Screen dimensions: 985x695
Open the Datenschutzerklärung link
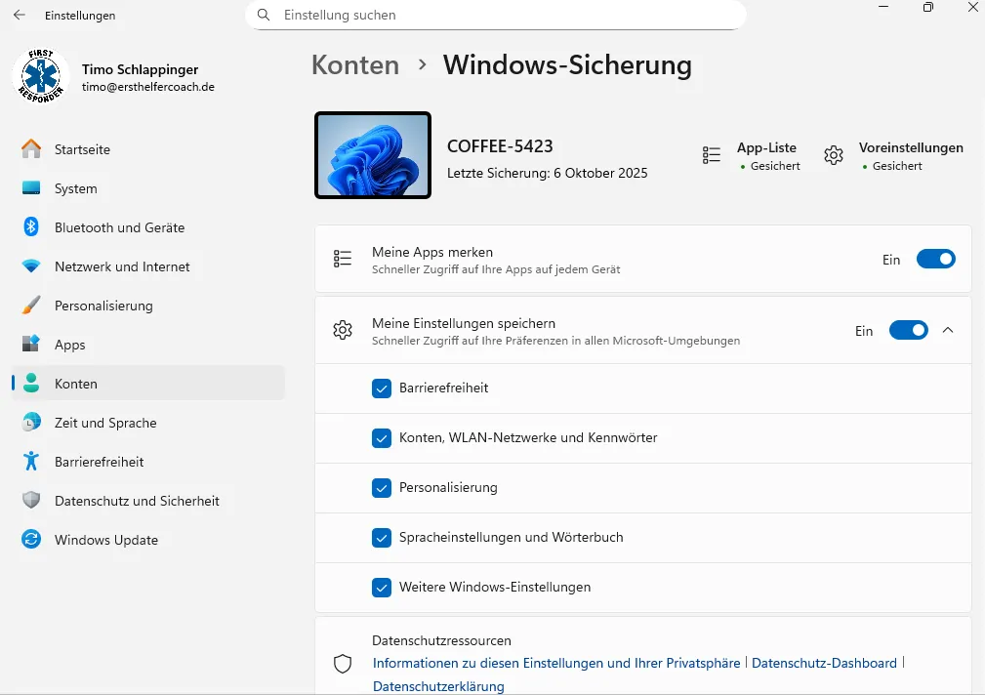point(438,686)
